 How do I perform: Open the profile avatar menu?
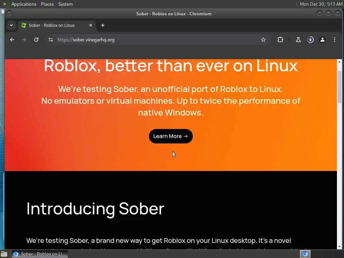click(322, 40)
